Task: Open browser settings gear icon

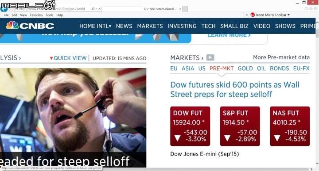Action: 316,9
